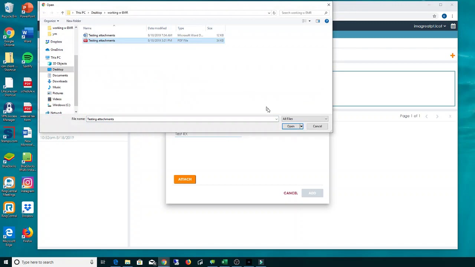475x267 pixels.
Task: Open the Organize menu
Action: 51,21
